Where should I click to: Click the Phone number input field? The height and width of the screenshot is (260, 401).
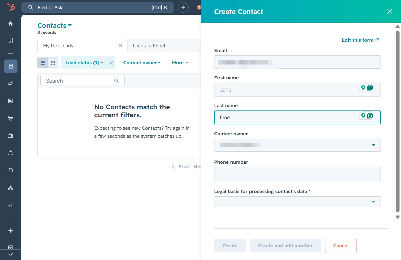pyautogui.click(x=297, y=174)
